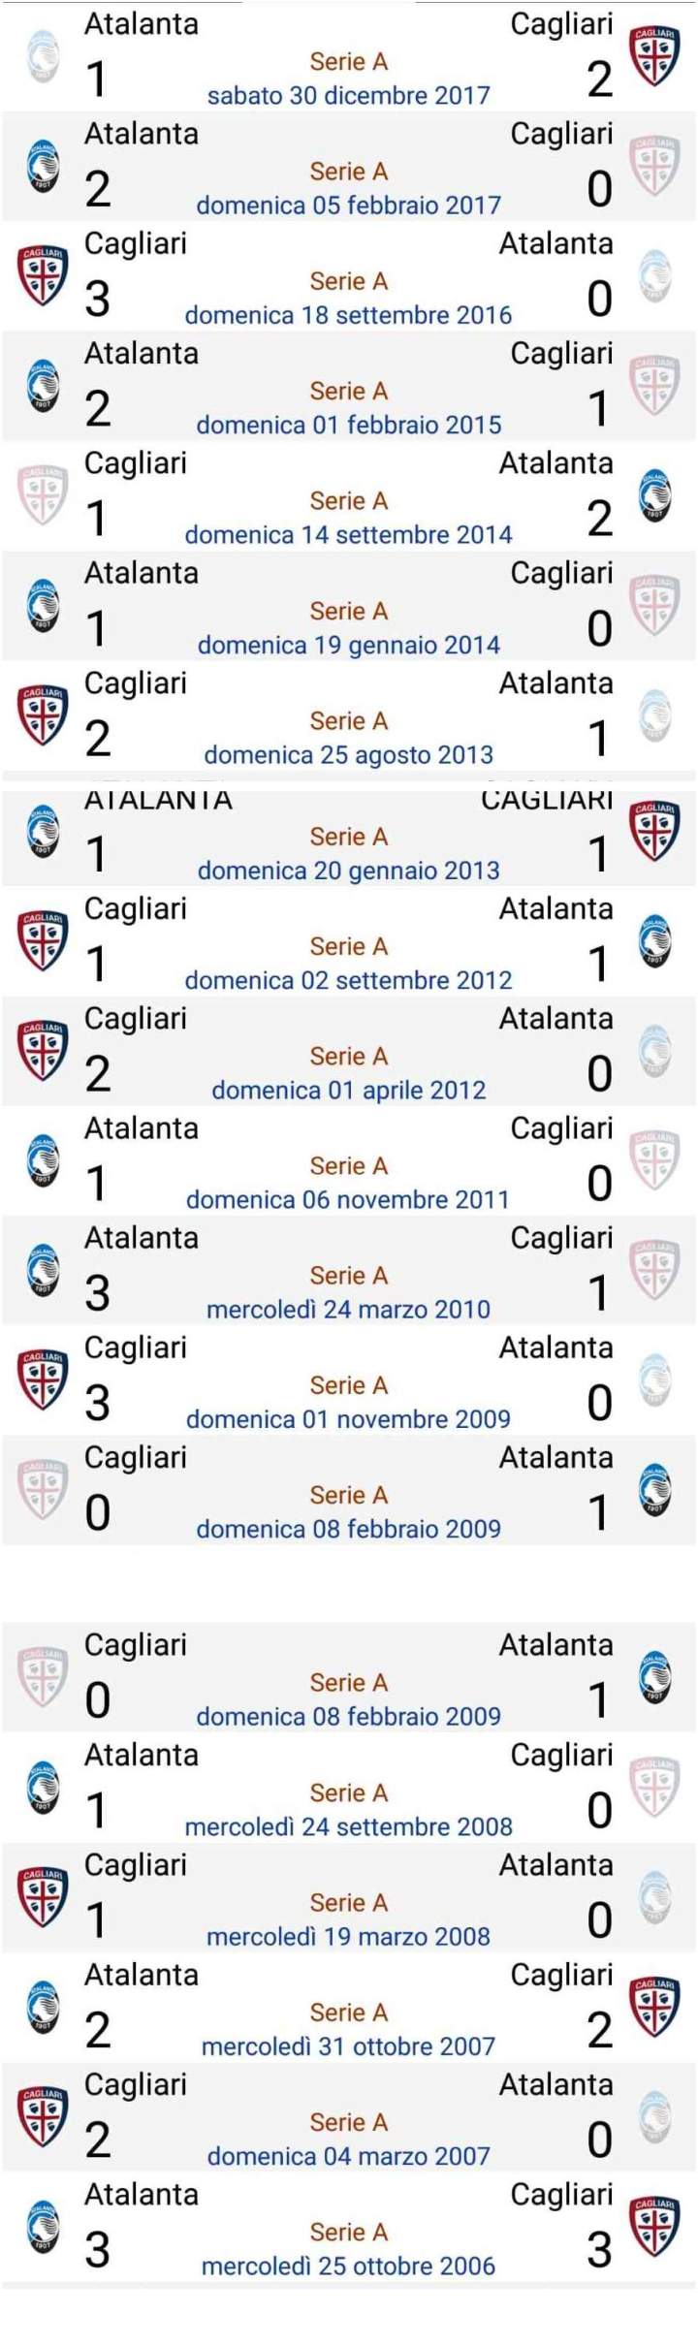Select Cagliari's score 3 in 18 settembre 2016 match
The image size is (698, 2346).
click(97, 299)
